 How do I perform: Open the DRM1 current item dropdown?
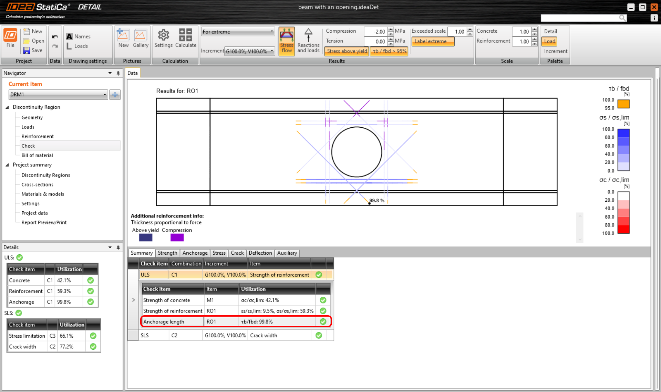point(58,95)
